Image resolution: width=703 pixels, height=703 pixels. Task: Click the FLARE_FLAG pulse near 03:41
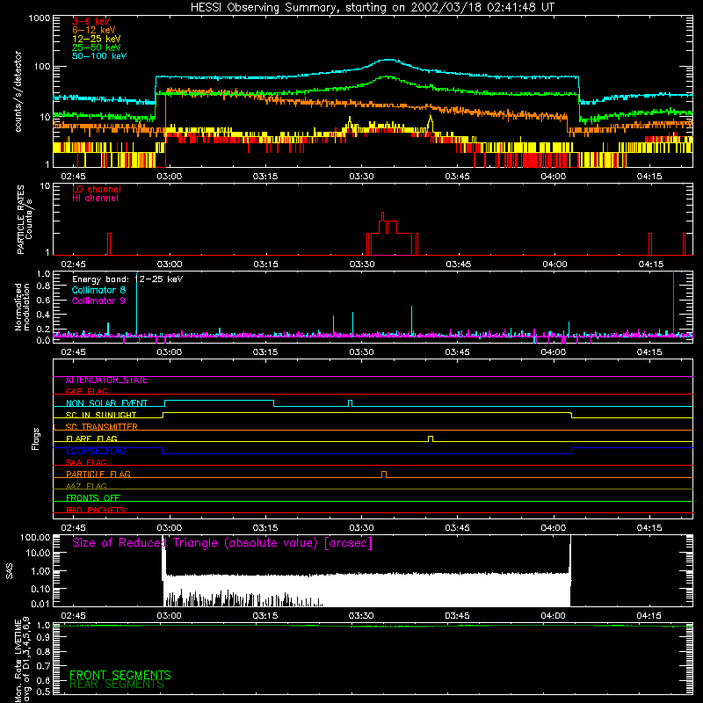tap(431, 438)
